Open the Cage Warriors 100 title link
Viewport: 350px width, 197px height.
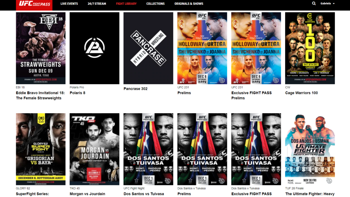pos(301,93)
